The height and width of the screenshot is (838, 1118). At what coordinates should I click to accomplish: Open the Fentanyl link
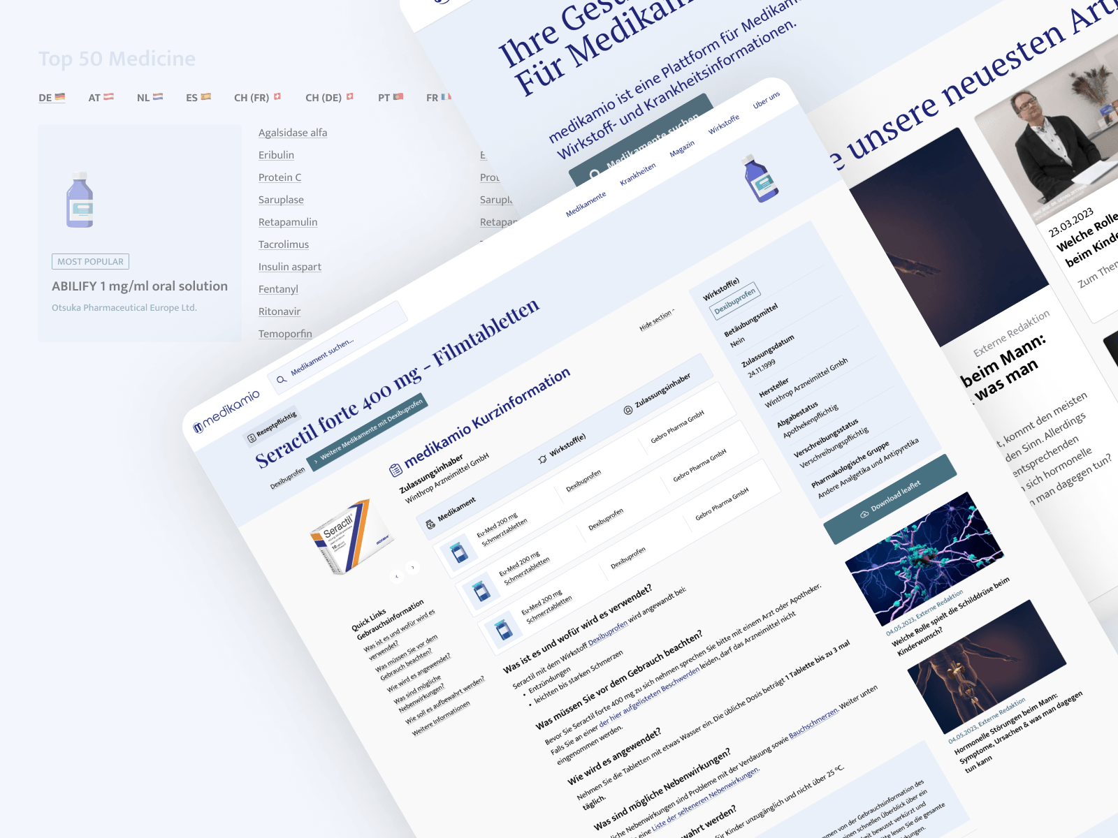pos(278,289)
